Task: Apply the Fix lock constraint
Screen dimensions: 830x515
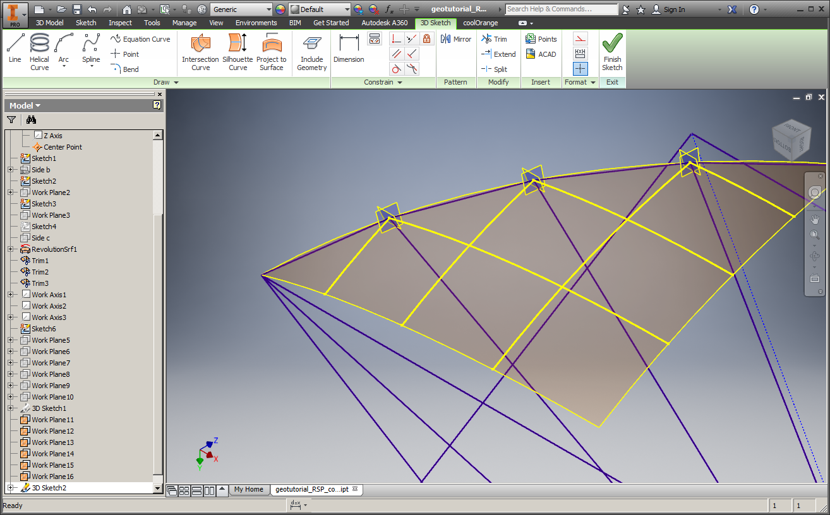Action: (427, 38)
